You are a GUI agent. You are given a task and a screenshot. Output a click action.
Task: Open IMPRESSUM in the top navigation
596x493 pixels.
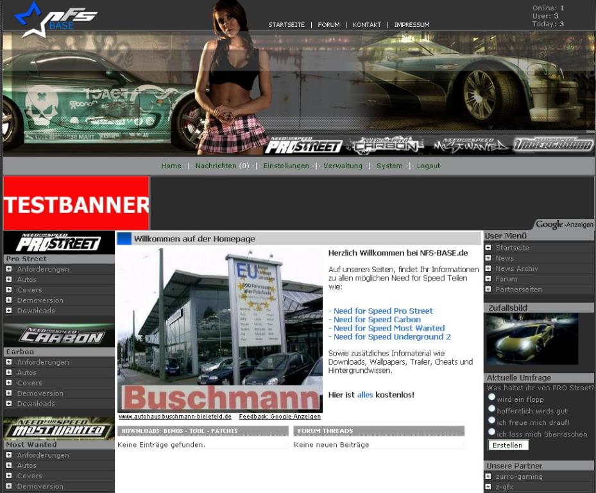(412, 25)
